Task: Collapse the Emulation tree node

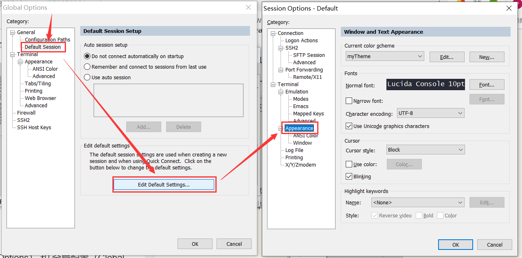Action: click(x=281, y=92)
